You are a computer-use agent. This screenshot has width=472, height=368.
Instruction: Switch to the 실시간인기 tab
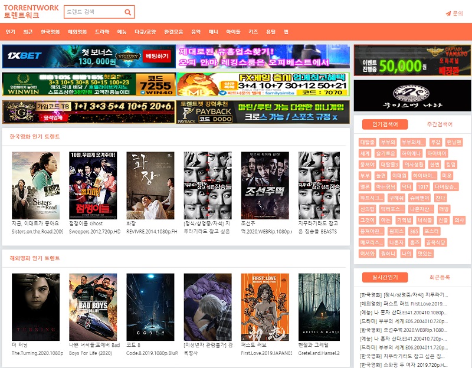coord(385,277)
